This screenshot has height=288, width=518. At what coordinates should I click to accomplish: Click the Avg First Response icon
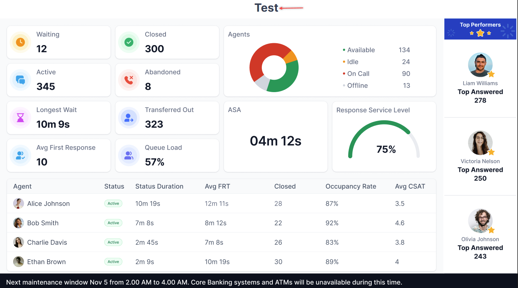click(20, 155)
